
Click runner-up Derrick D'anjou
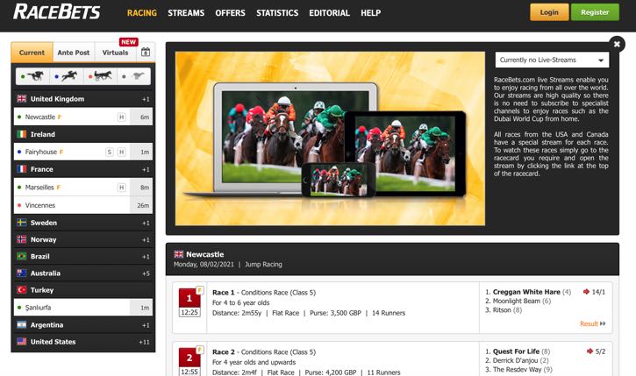coord(515,360)
